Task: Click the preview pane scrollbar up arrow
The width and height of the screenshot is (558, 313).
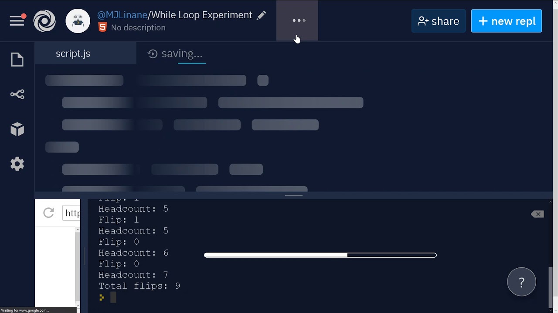Action: [x=78, y=229]
